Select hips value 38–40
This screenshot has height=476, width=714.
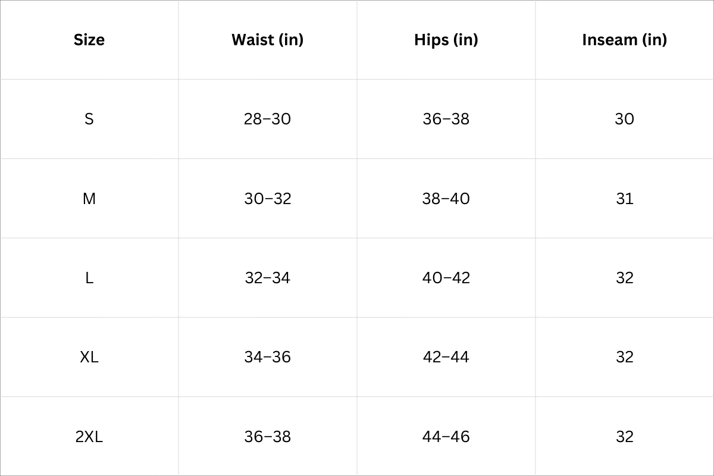pyautogui.click(x=446, y=198)
